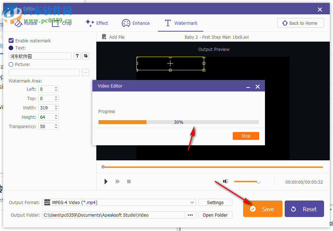Enable the watermark checkbox

(x=10, y=41)
